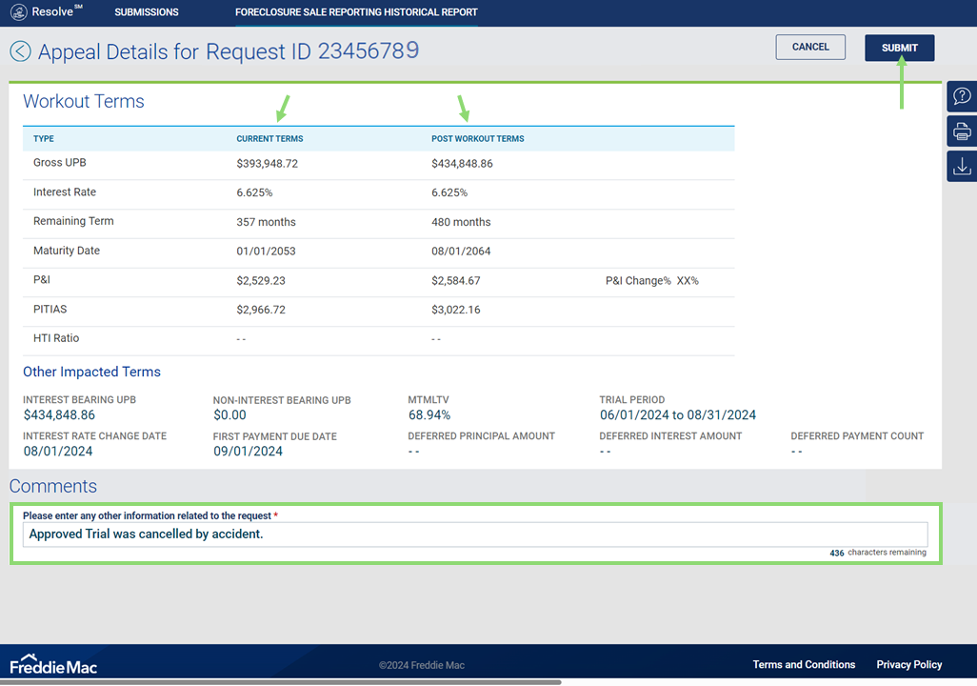This screenshot has width=977, height=686.
Task: Select non-interest bearing UPB $0.00
Action: (x=229, y=414)
